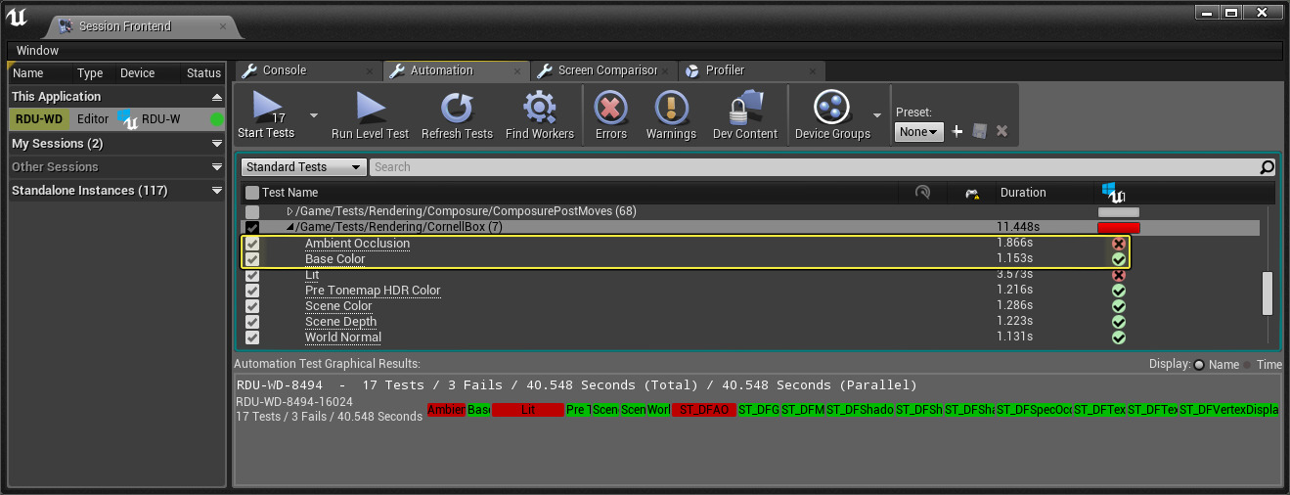The image size is (1290, 495).
Task: Select the Name display radio button
Action: [x=1199, y=364]
